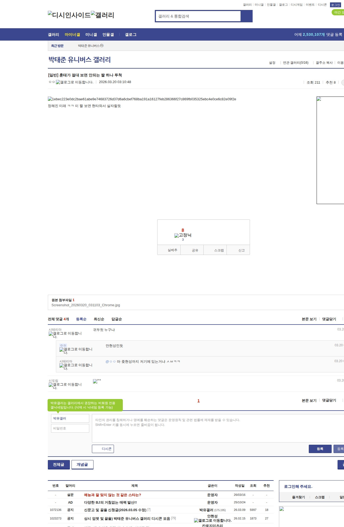Click the 디시게임 link in the top utility bar
The width and height of the screenshot is (344, 527).
click(x=296, y=5)
